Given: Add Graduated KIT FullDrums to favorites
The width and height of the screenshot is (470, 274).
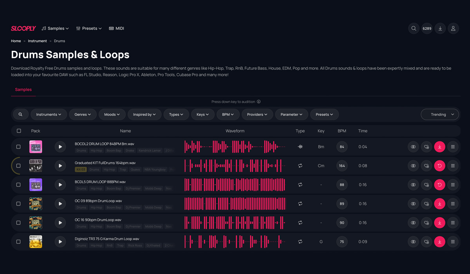Looking at the screenshot, I should click(427, 166).
